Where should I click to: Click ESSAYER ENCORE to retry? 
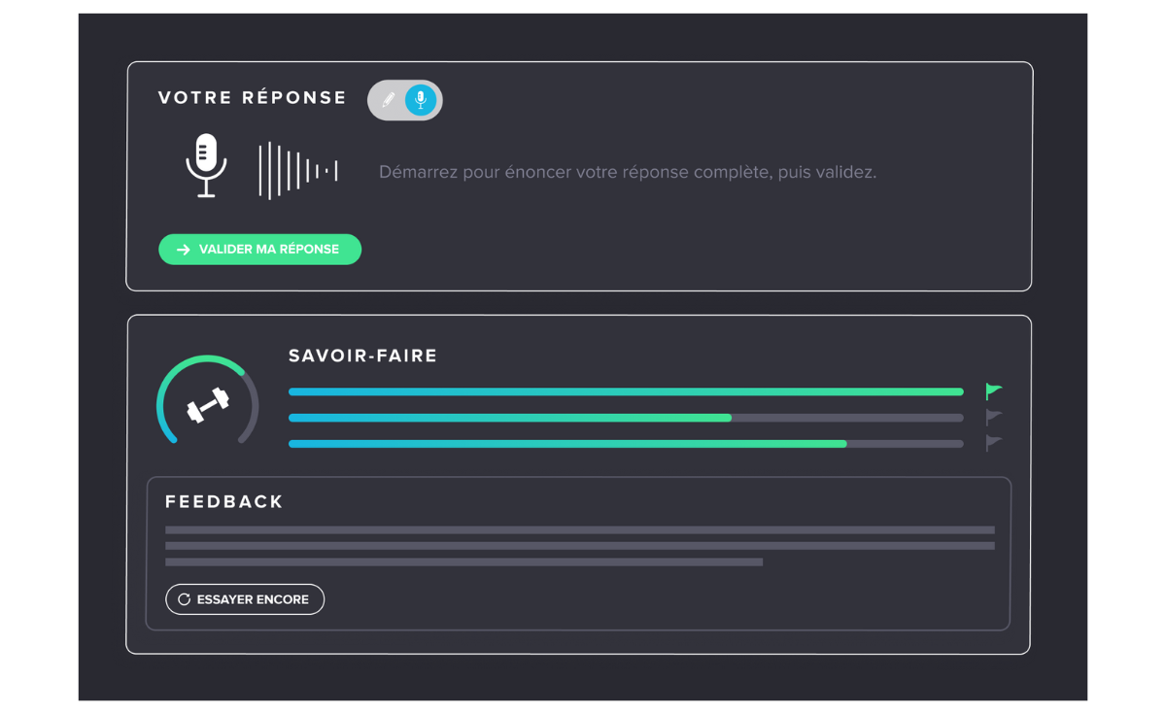244,599
